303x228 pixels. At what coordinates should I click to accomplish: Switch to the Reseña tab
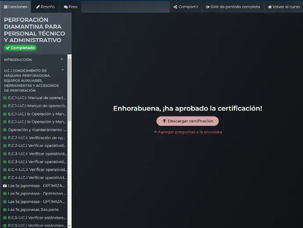[x=45, y=7]
